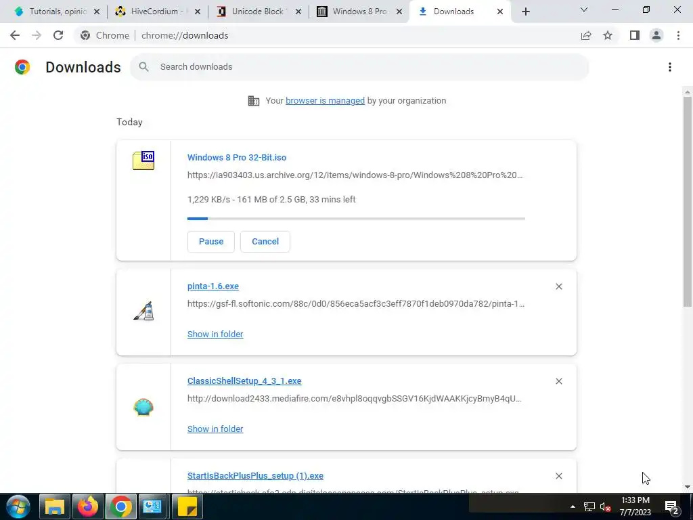The height and width of the screenshot is (520, 693).
Task: Close the Unicode Block tab
Action: [x=298, y=12]
